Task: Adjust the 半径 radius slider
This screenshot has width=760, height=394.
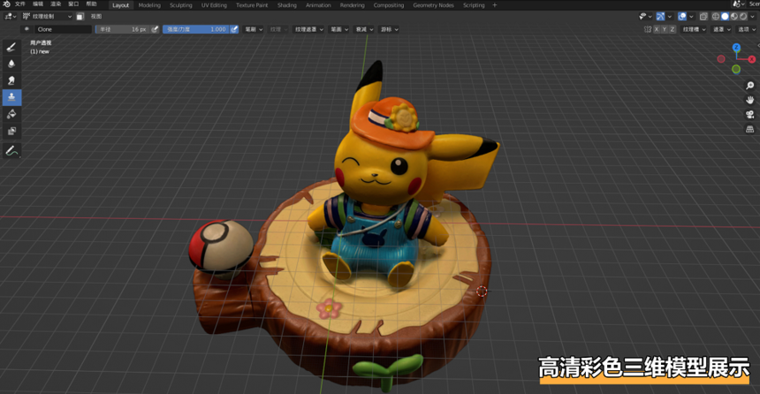Action: [x=123, y=29]
